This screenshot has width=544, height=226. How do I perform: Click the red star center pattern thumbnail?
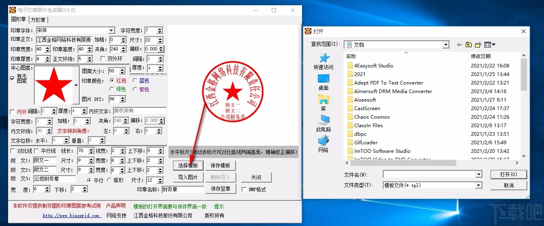(x=53, y=85)
